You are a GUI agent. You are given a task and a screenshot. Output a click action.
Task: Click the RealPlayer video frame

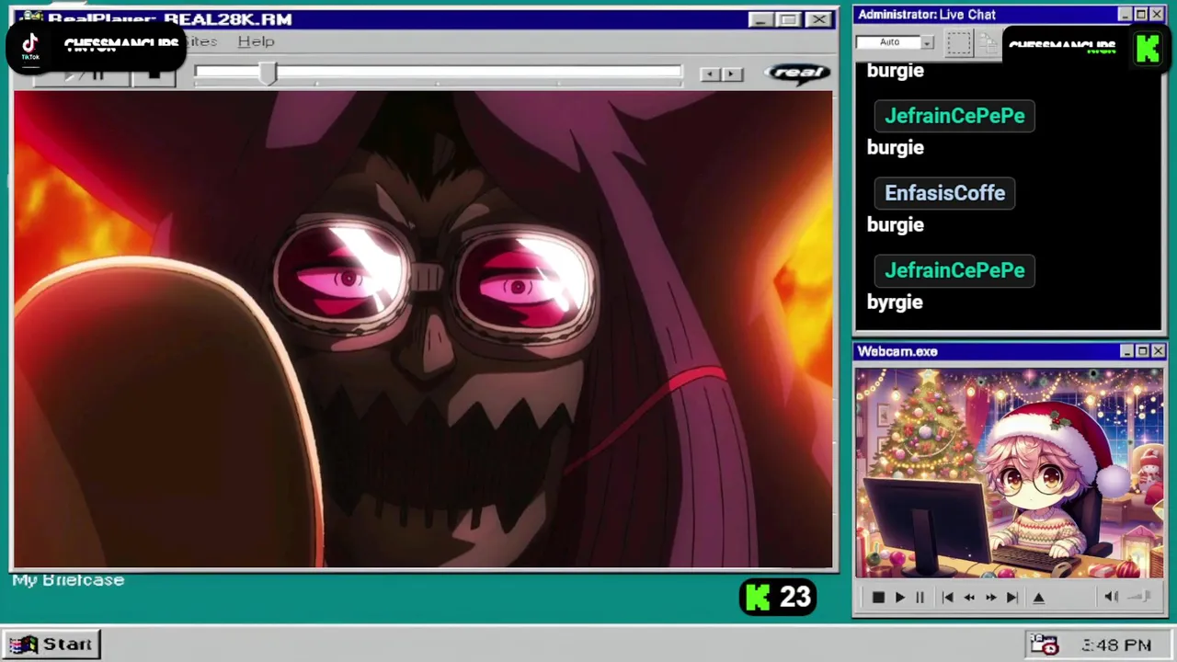pyautogui.click(x=423, y=329)
